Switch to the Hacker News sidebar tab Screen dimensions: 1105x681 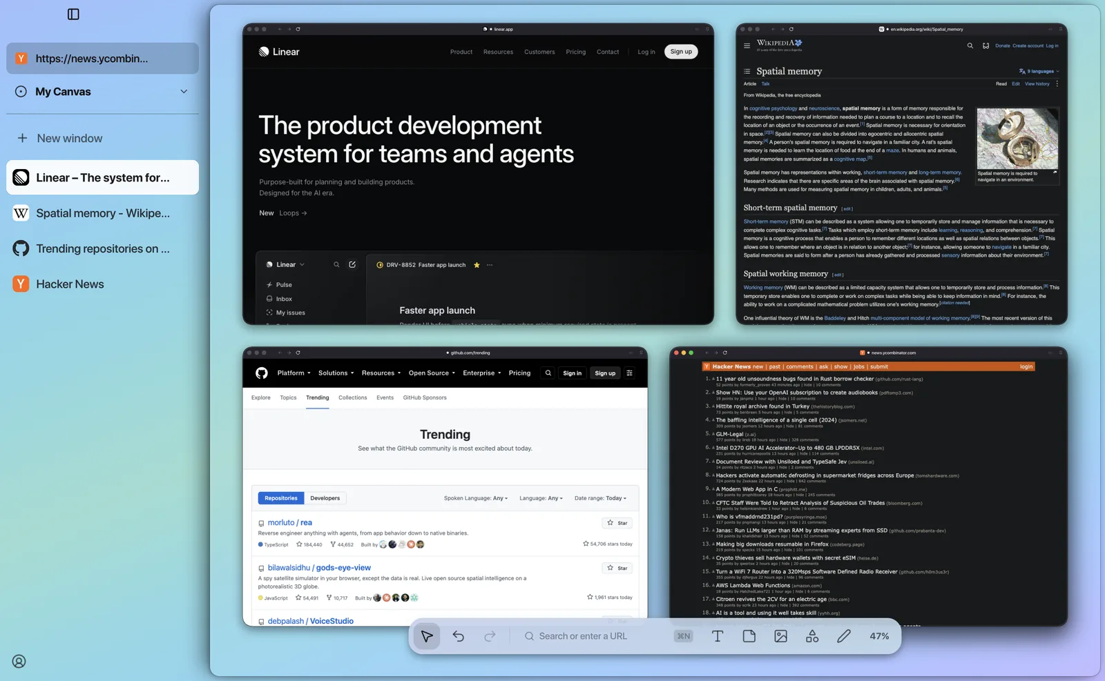[102, 284]
